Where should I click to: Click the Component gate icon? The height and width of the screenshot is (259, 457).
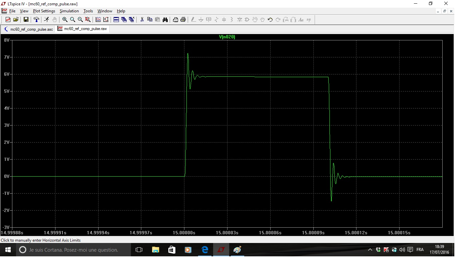click(247, 20)
